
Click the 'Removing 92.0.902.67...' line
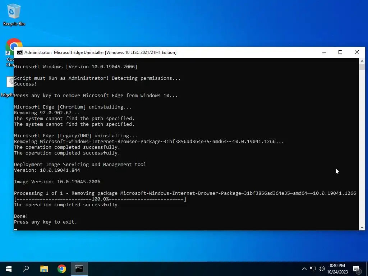(47, 112)
